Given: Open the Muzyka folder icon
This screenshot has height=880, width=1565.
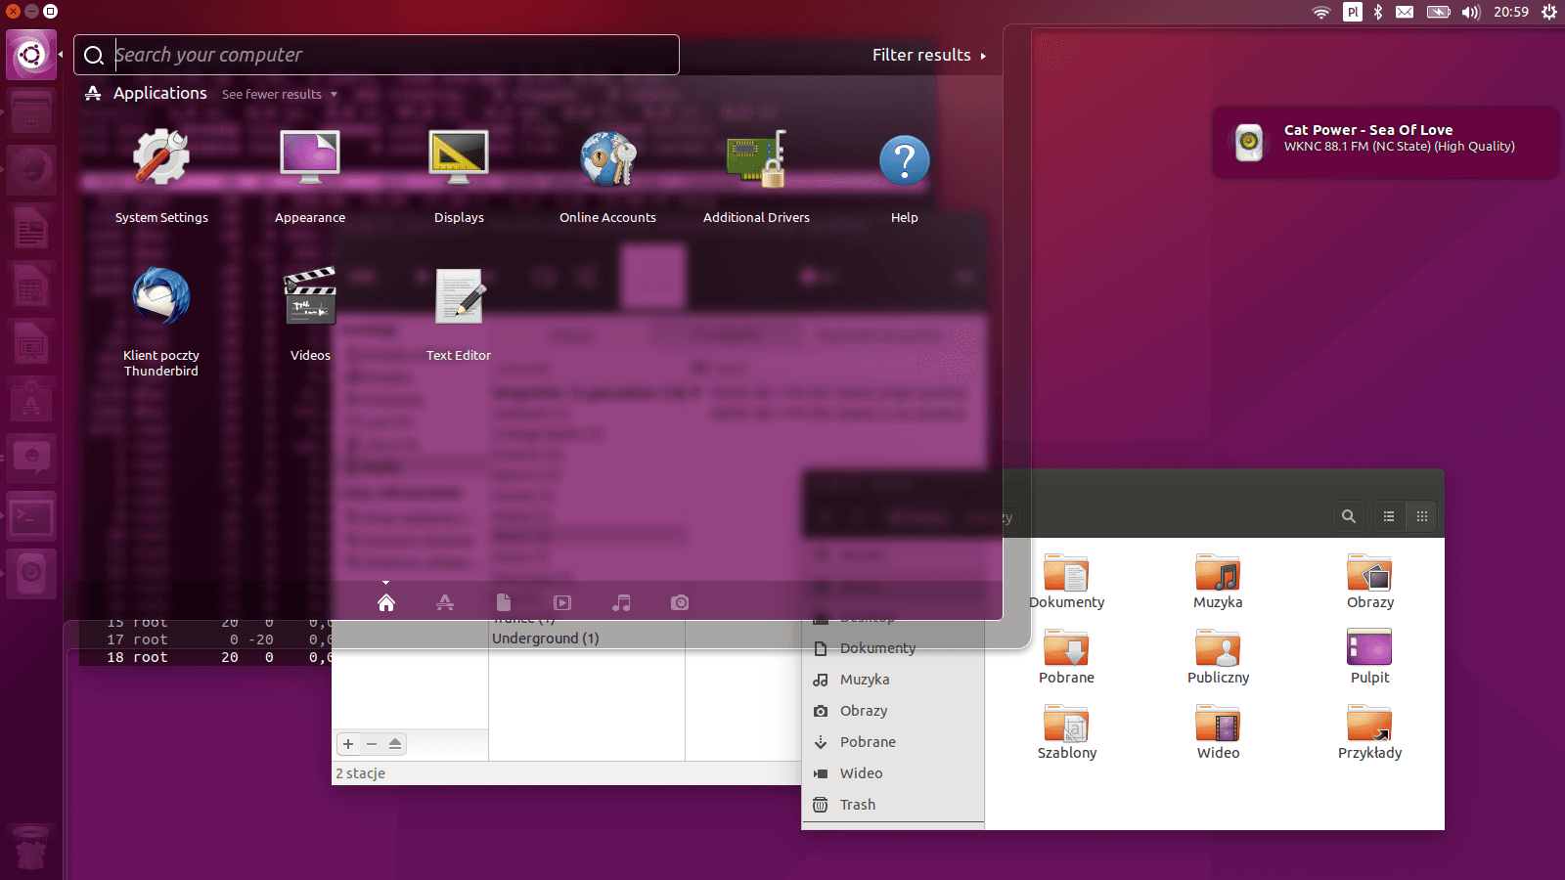Looking at the screenshot, I should point(1218,583).
